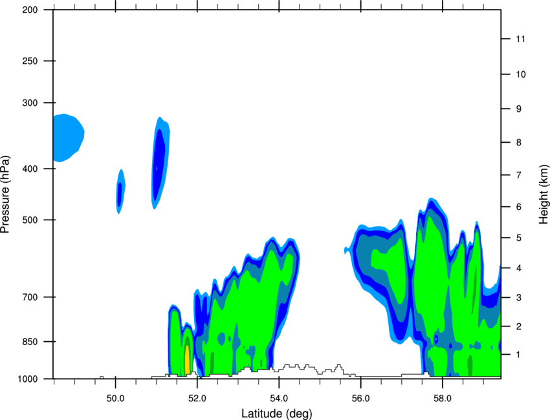Click the 1000 pressure tick label
The image size is (550, 420).
click(27, 379)
